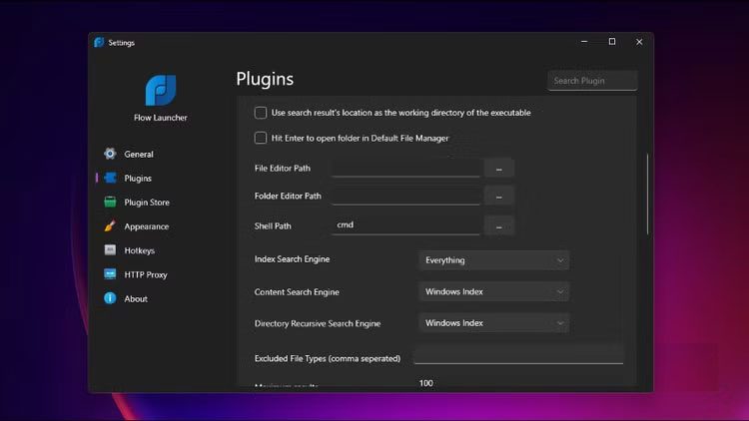Open HTTP Proxy settings
The width and height of the screenshot is (749, 421).
(x=146, y=274)
